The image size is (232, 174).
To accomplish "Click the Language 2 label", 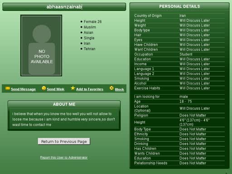I will pyautogui.click(x=144, y=74).
